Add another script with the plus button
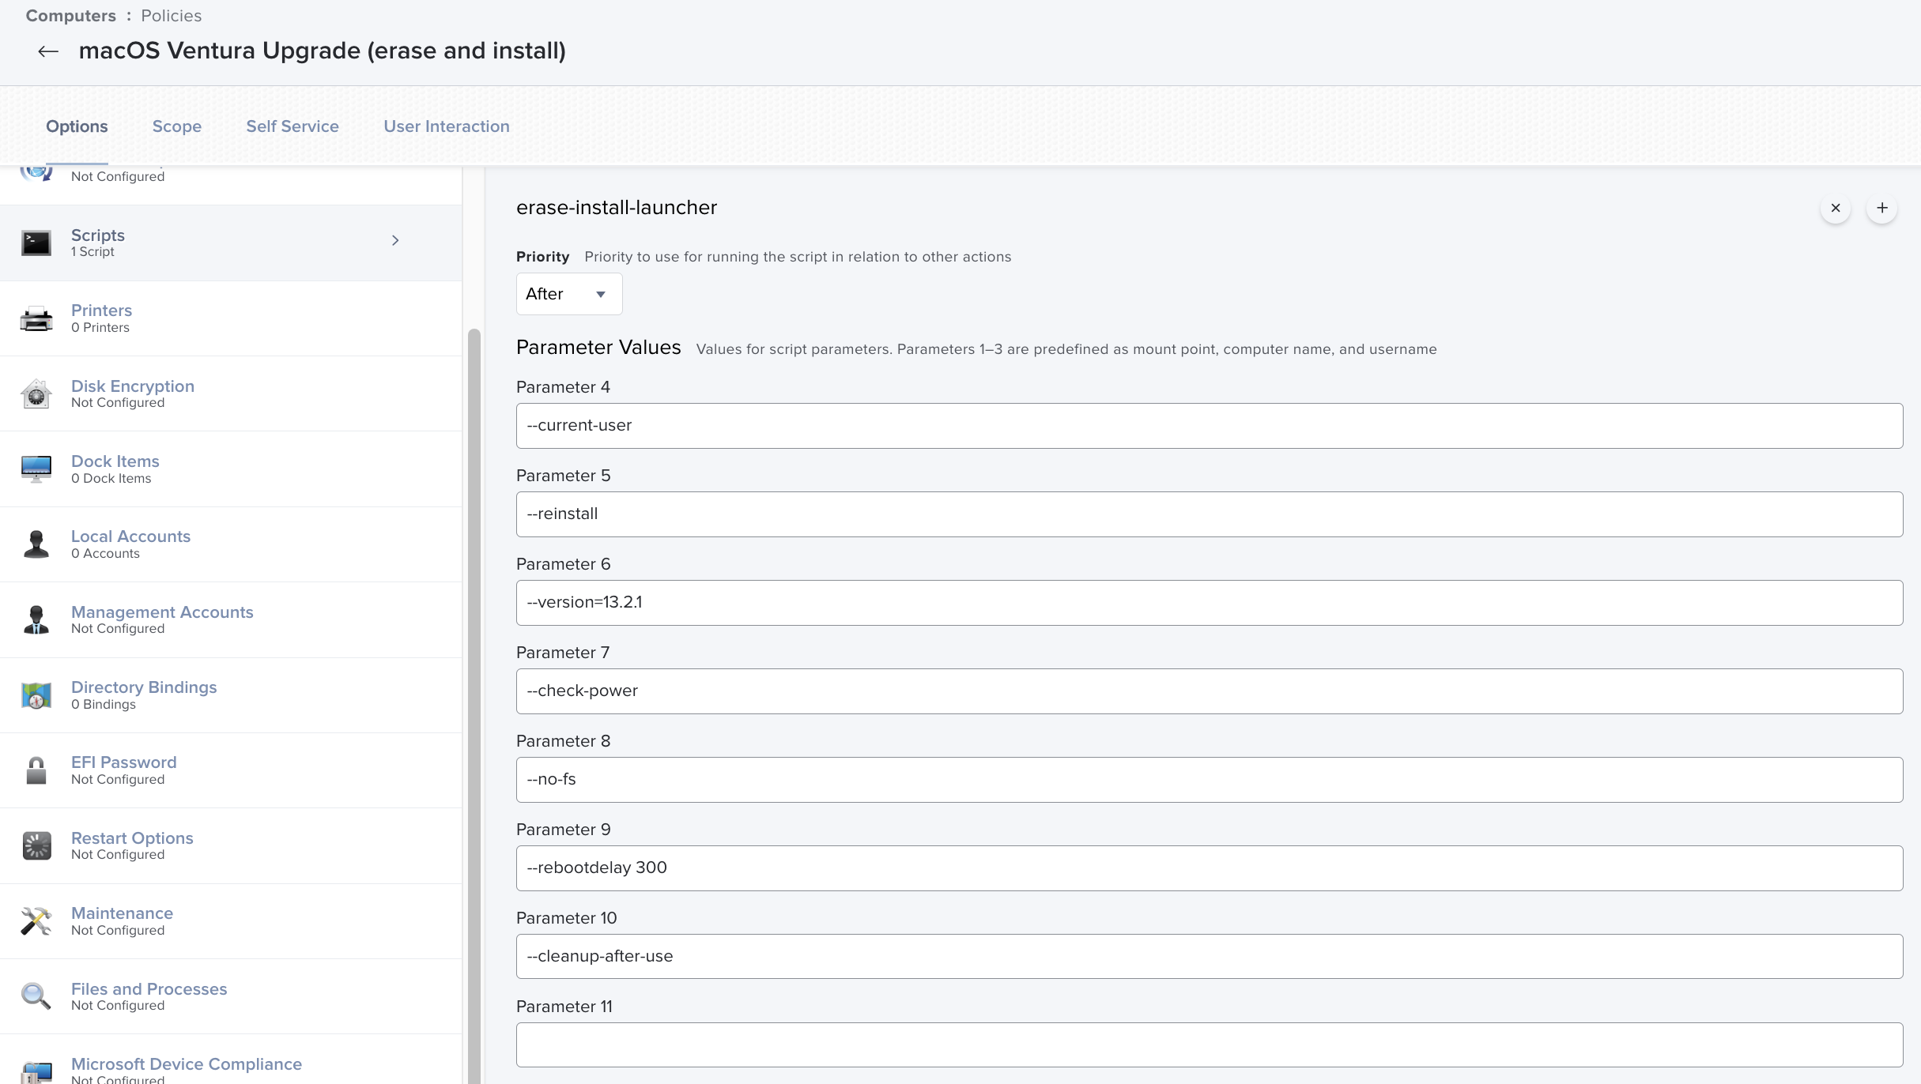This screenshot has height=1084, width=1921. point(1881,208)
